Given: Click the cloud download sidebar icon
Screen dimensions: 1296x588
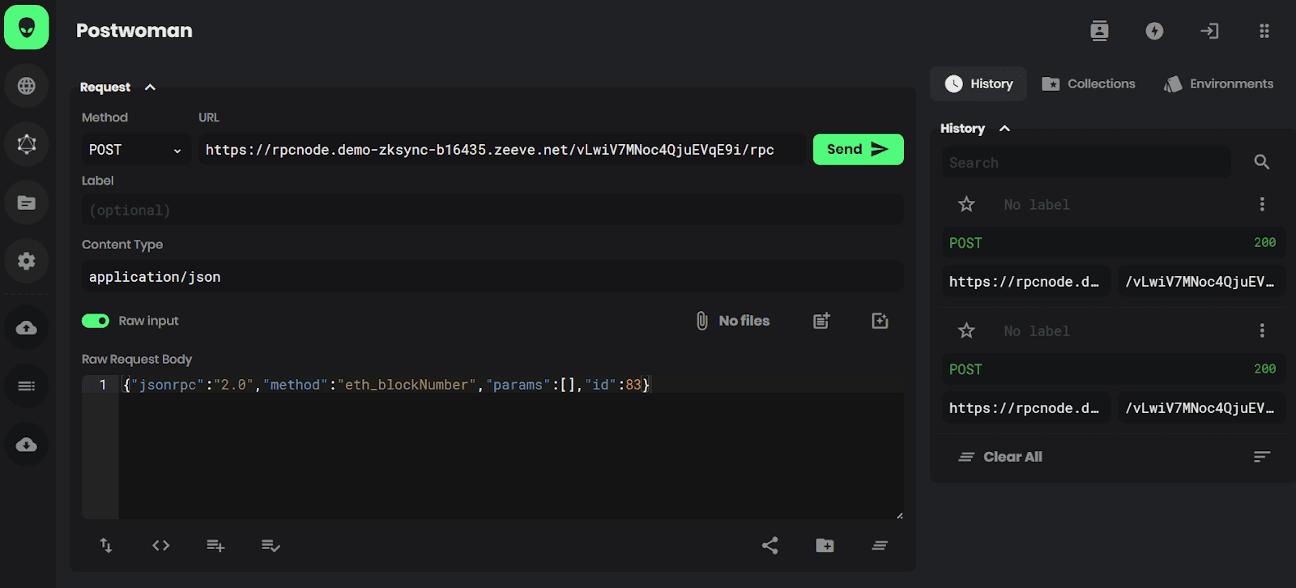Looking at the screenshot, I should coord(27,445).
